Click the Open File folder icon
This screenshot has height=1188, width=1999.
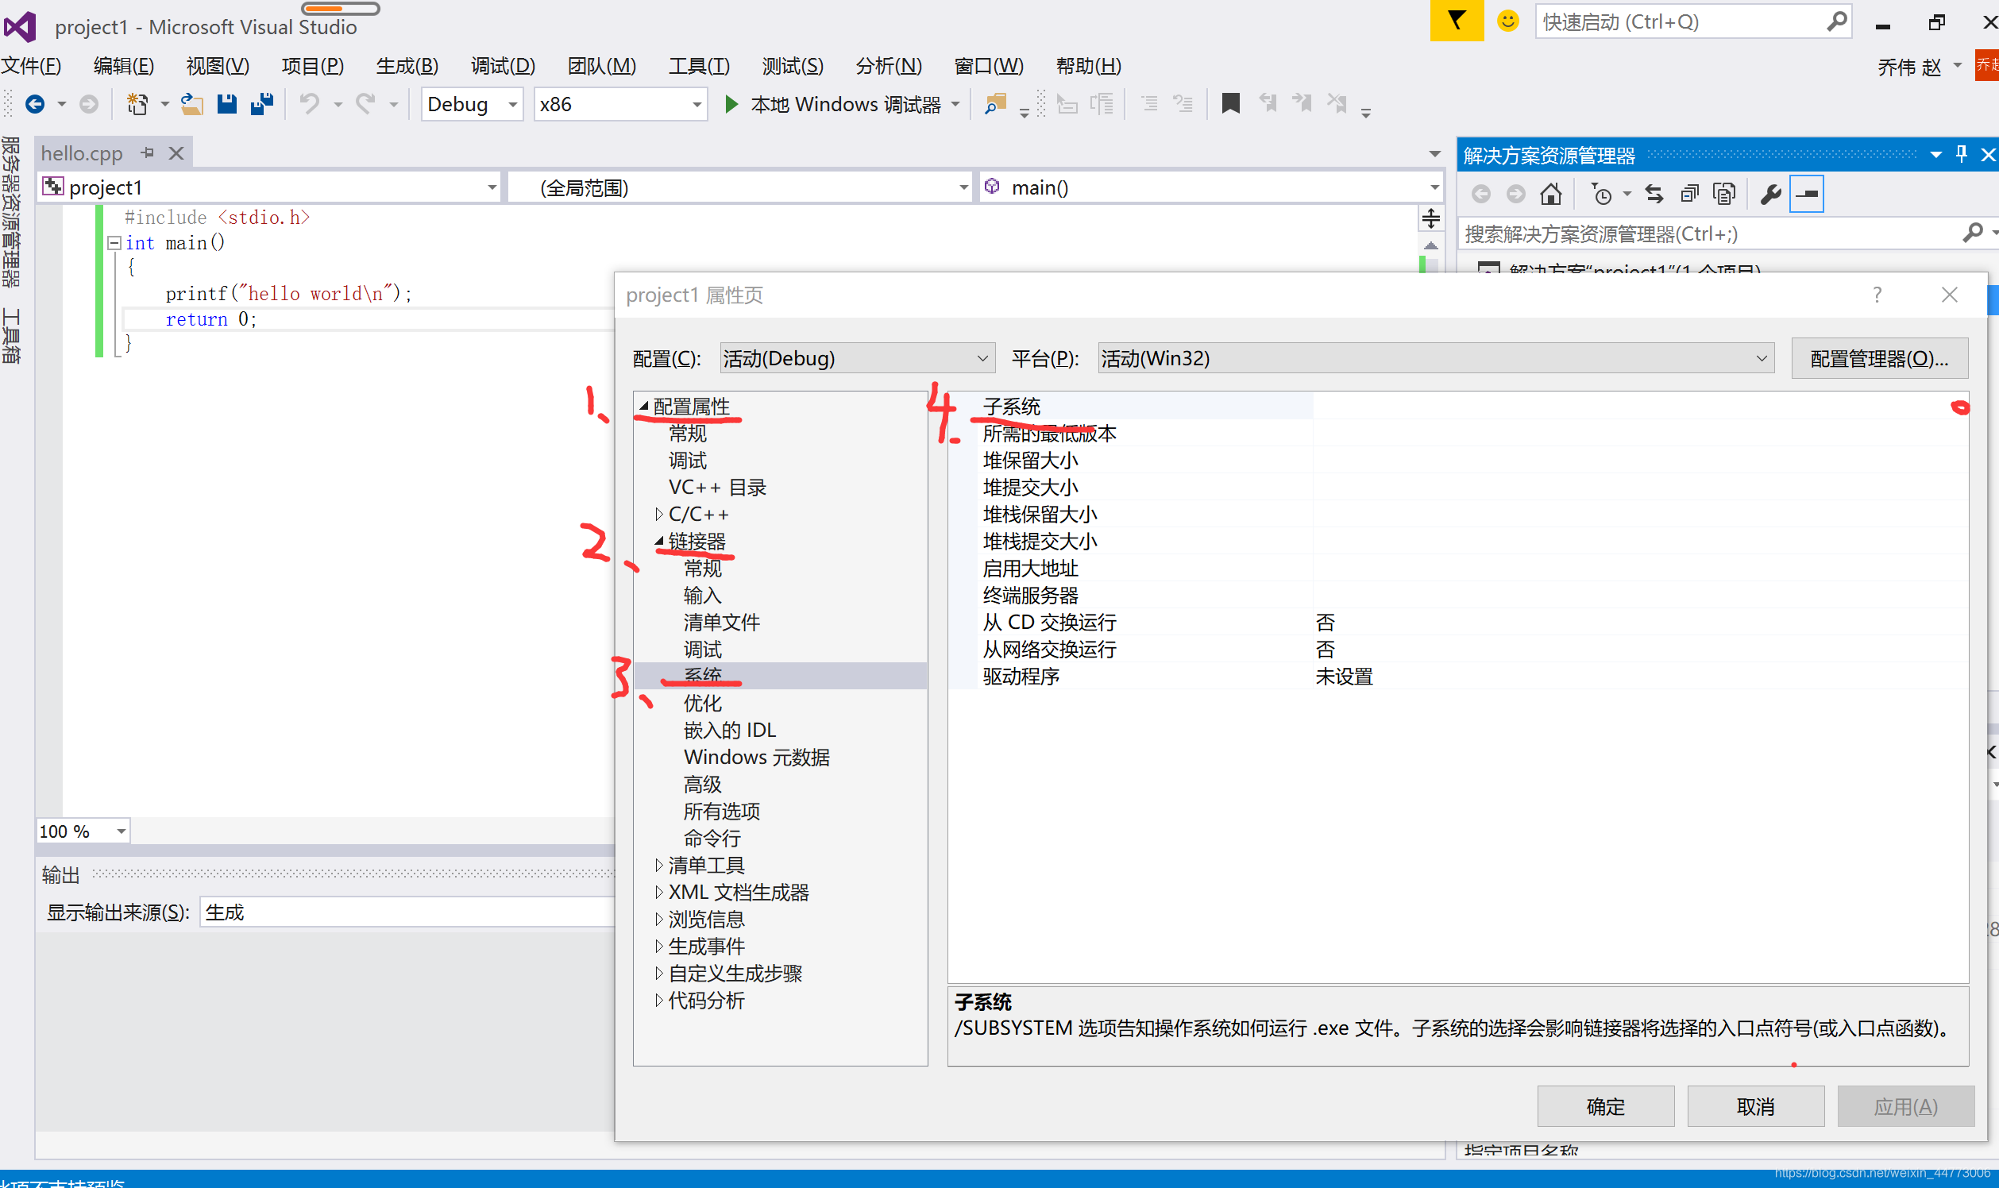[x=191, y=104]
